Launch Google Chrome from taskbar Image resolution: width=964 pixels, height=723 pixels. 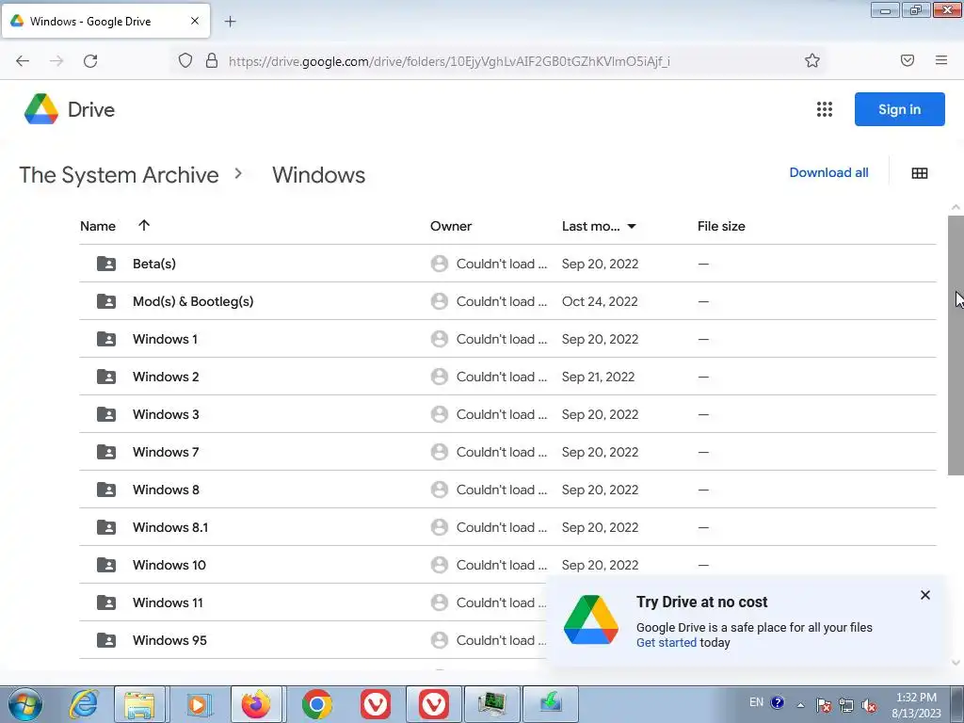point(316,704)
